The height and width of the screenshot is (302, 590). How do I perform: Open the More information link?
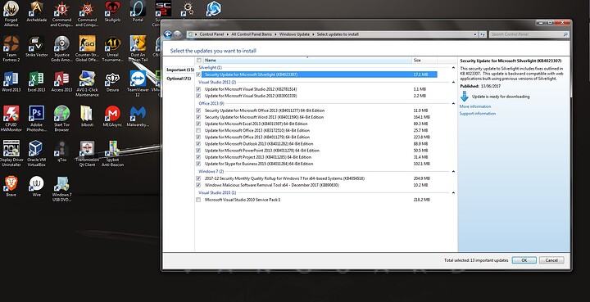click(474, 106)
